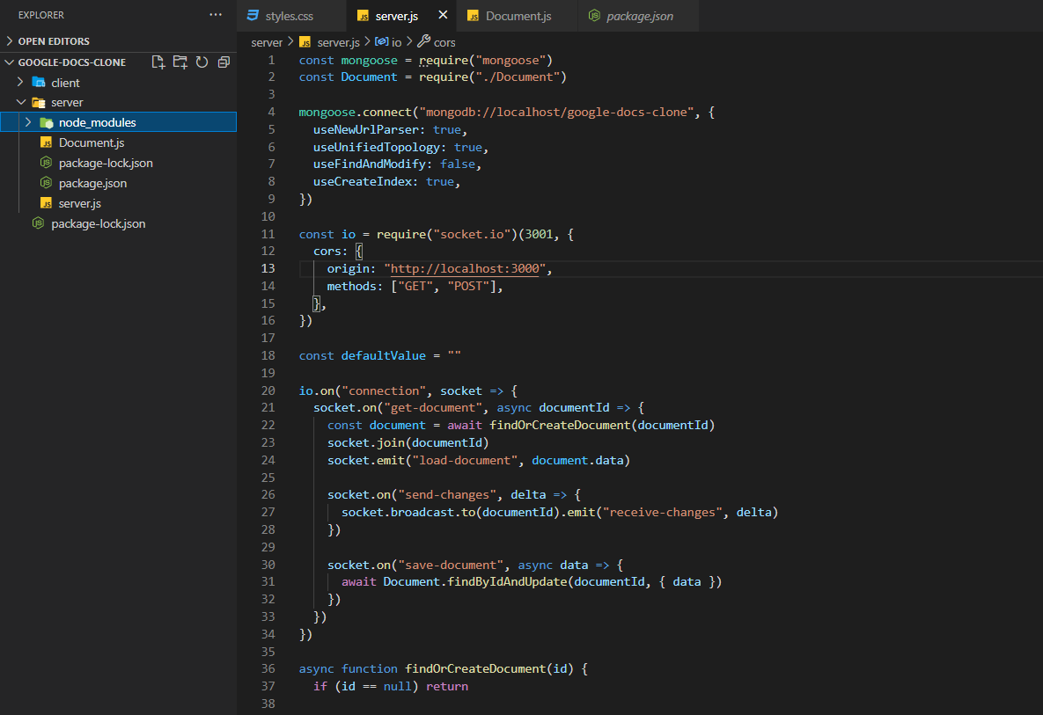The height and width of the screenshot is (715, 1043).
Task: Click line number 36 in the gutter
Action: [x=268, y=668]
